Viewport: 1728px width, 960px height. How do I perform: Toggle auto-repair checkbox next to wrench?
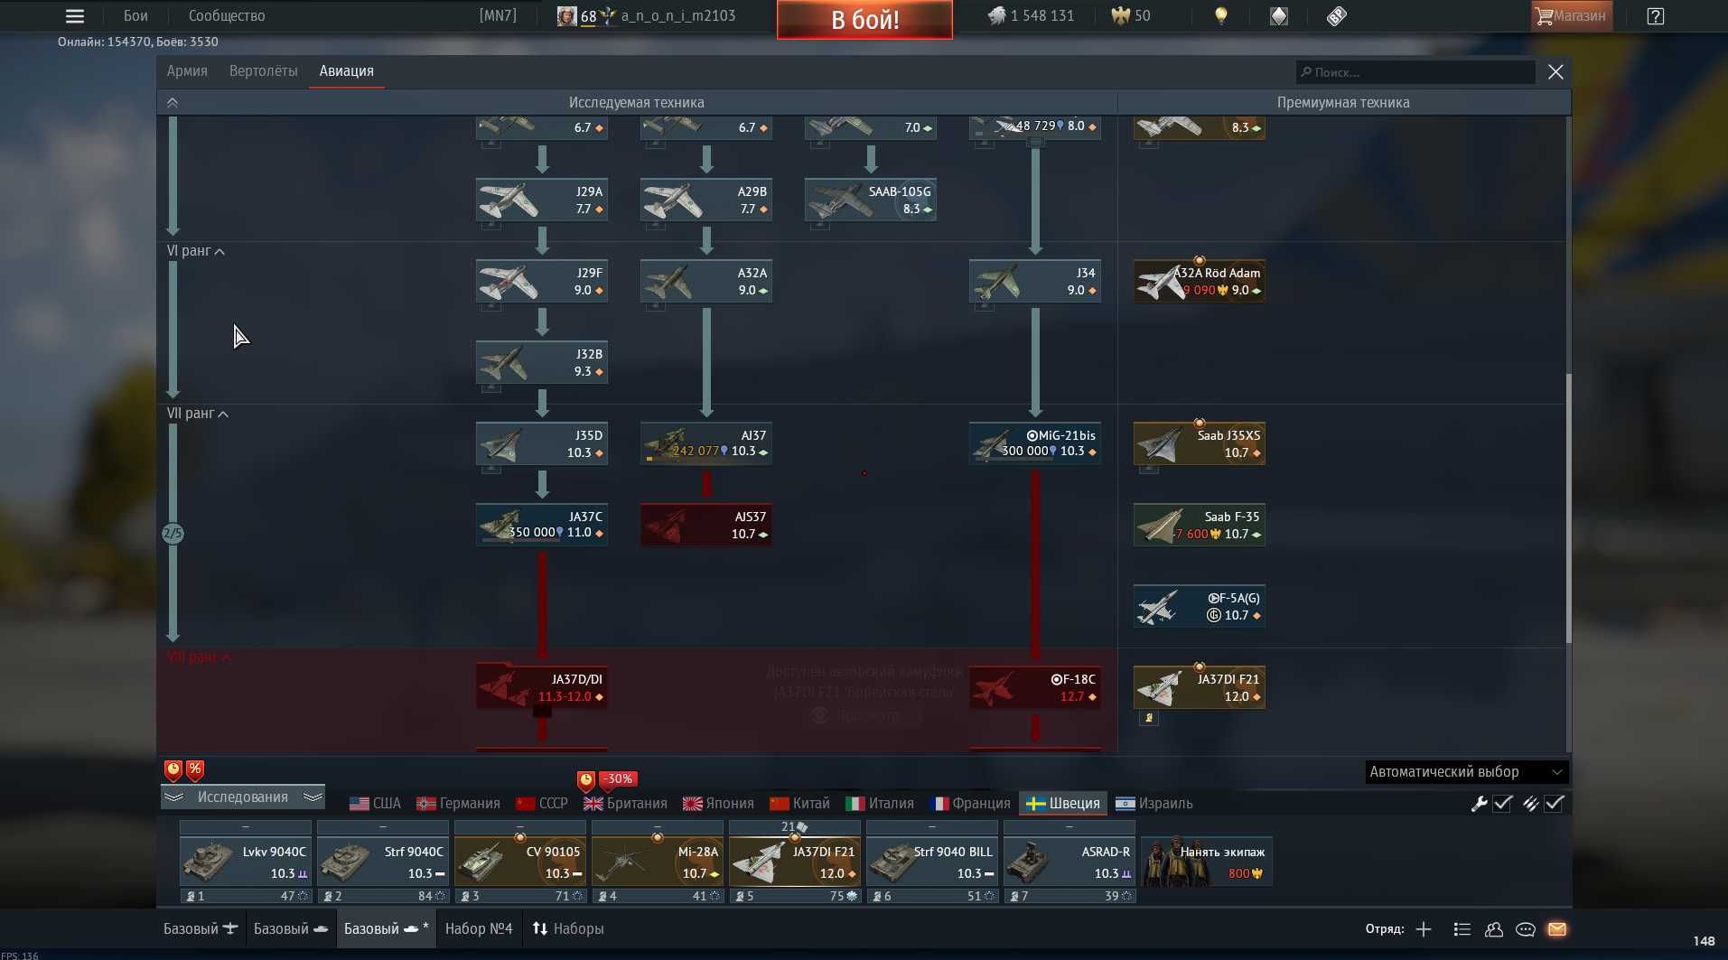[1502, 803]
